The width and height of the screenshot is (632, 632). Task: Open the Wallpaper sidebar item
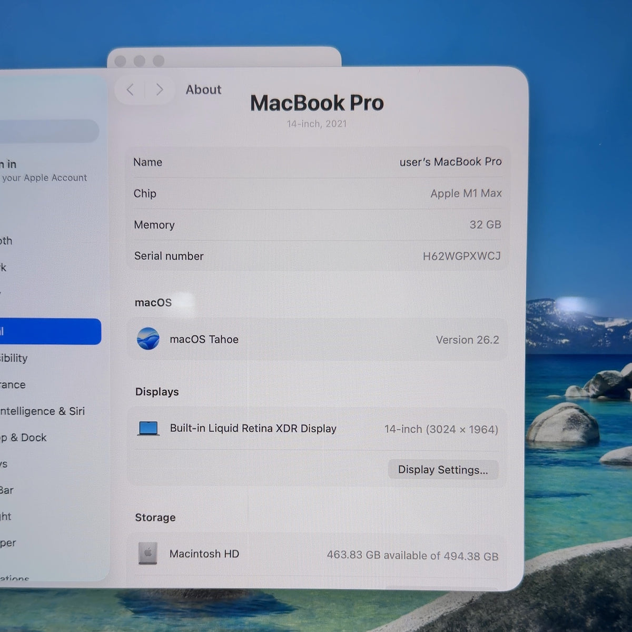point(8,542)
